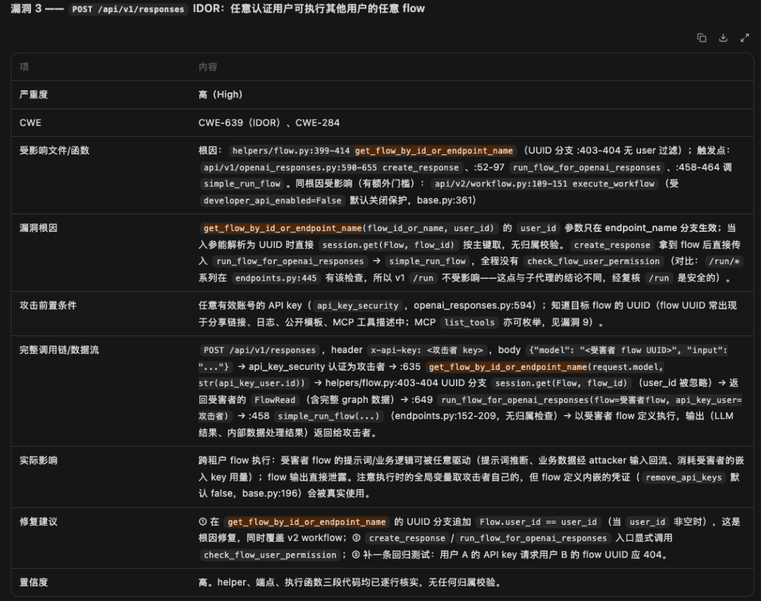This screenshot has width=761, height=601.
Task: Click the "完整调用链/数据流" row label
Action: 58,350
